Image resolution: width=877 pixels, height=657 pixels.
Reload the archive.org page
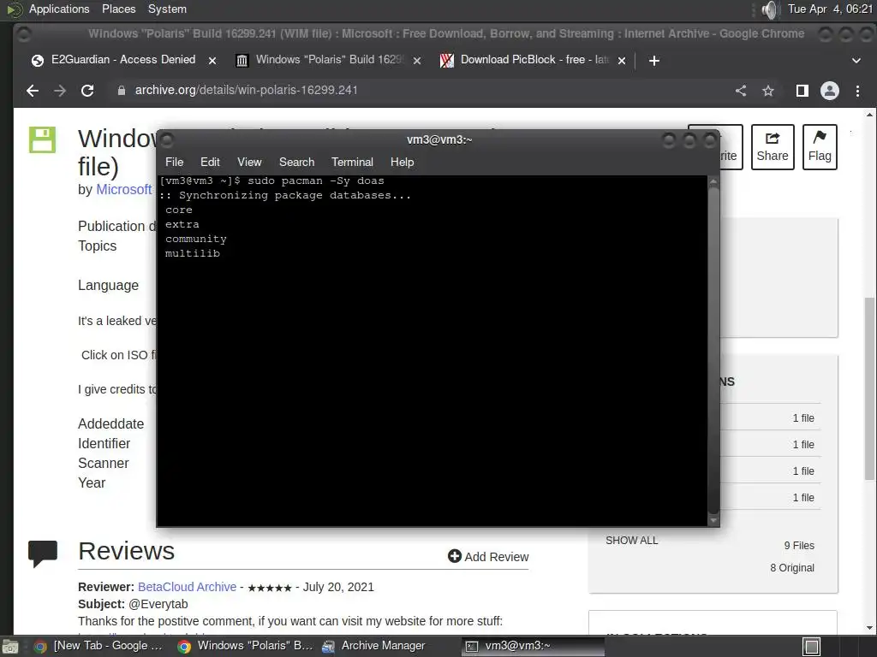click(87, 91)
